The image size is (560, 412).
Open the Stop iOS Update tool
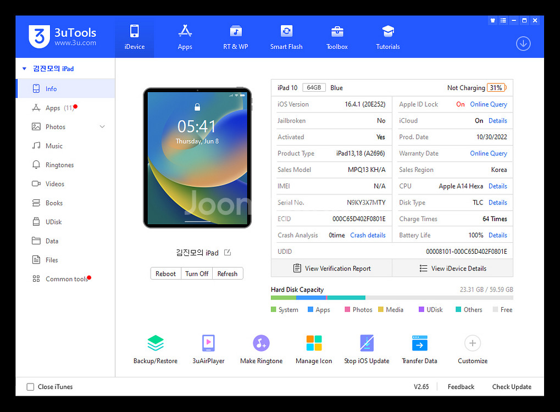(x=367, y=349)
